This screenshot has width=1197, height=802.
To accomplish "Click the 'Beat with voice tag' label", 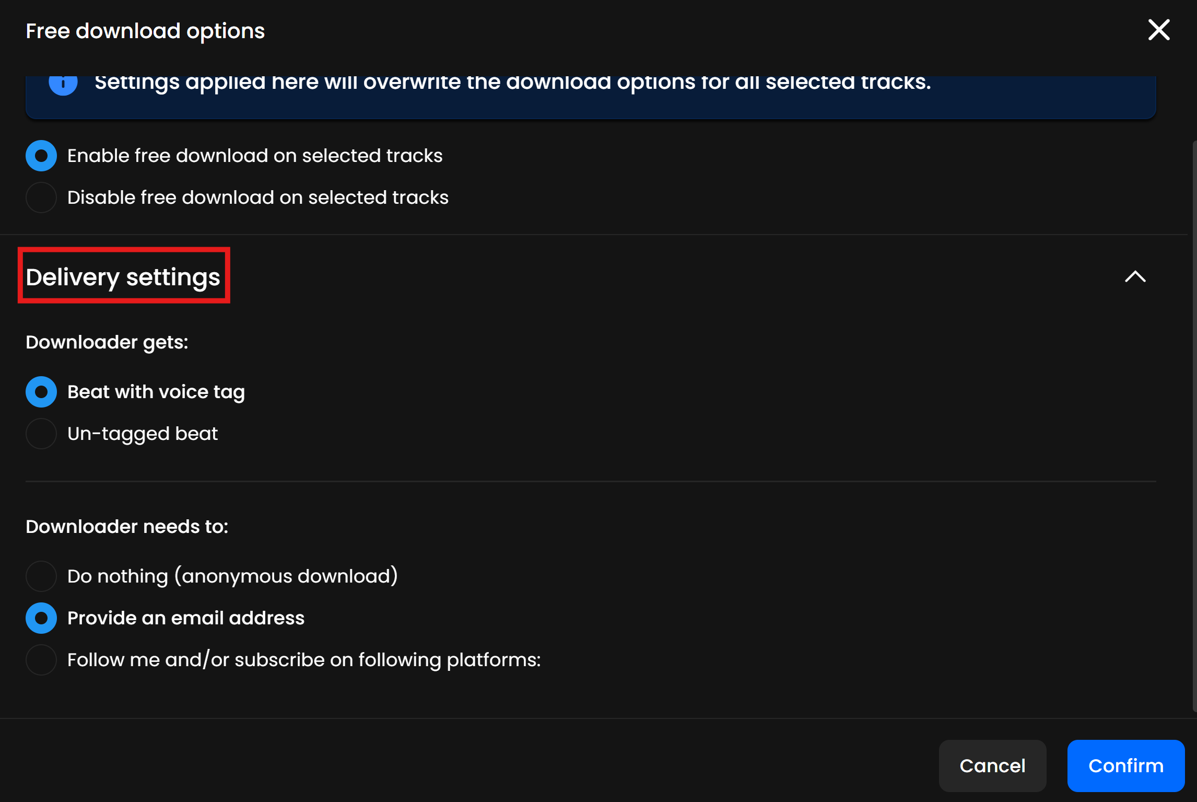I will [156, 392].
